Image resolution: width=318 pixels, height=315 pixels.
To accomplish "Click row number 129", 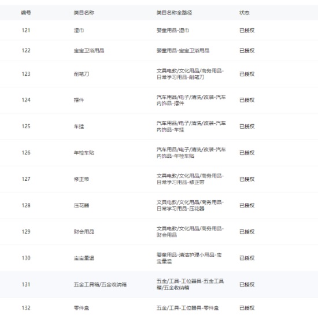I will (x=26, y=232).
